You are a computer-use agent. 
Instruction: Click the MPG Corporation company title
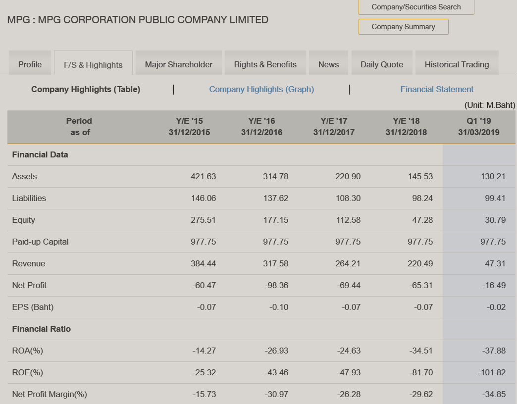tap(138, 20)
